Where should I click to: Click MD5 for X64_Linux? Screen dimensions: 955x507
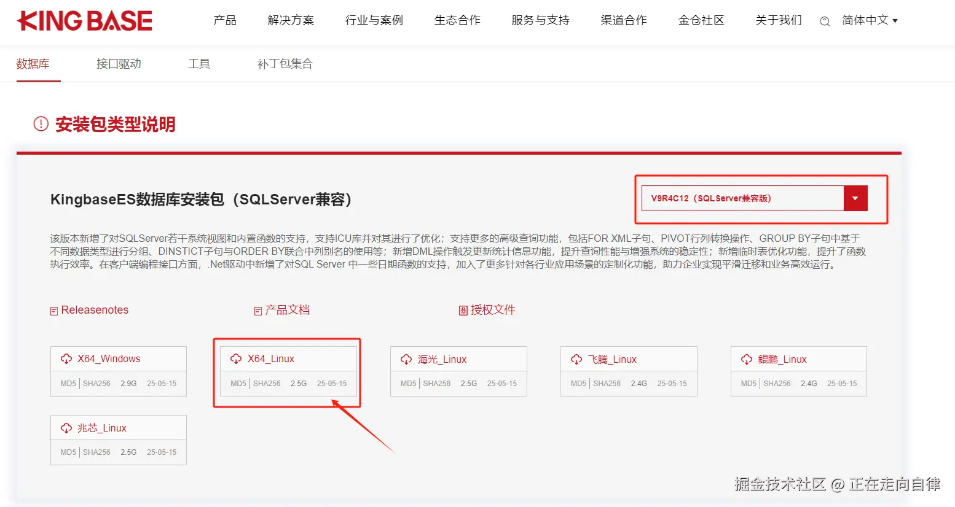[x=238, y=384]
